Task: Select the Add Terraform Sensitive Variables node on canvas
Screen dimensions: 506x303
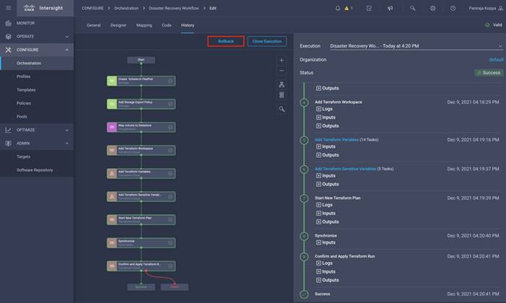Action: [x=141, y=196]
